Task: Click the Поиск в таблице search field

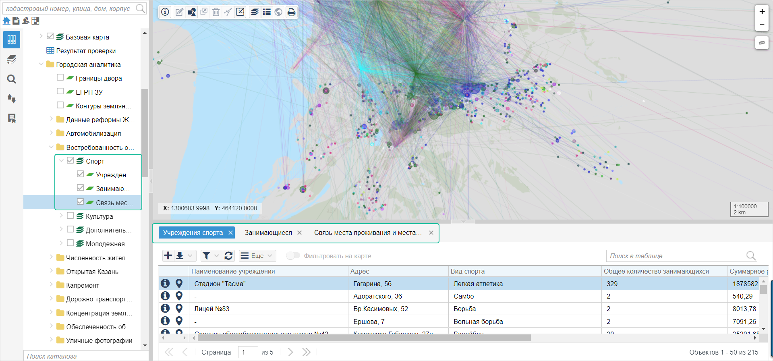Action: tap(677, 256)
